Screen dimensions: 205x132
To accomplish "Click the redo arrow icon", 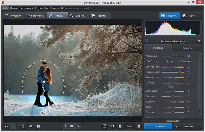I will click(x=13, y=126).
